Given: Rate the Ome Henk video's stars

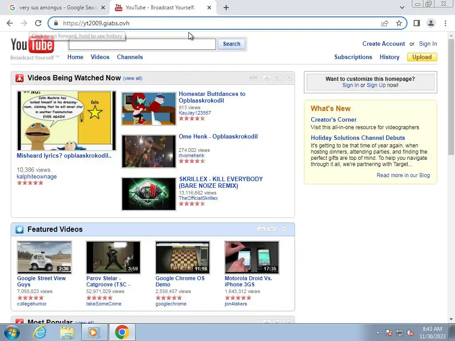Looking at the screenshot, I should [192, 161].
